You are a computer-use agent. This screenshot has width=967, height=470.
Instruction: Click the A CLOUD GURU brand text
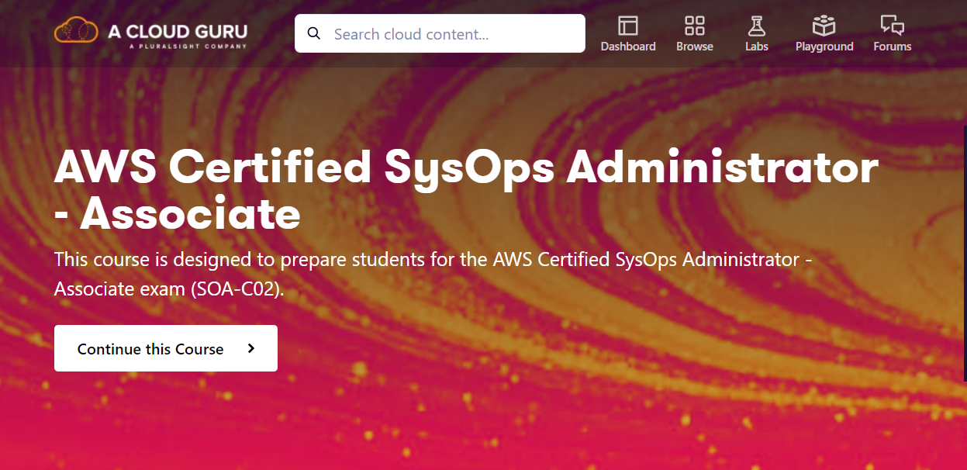pyautogui.click(x=178, y=31)
